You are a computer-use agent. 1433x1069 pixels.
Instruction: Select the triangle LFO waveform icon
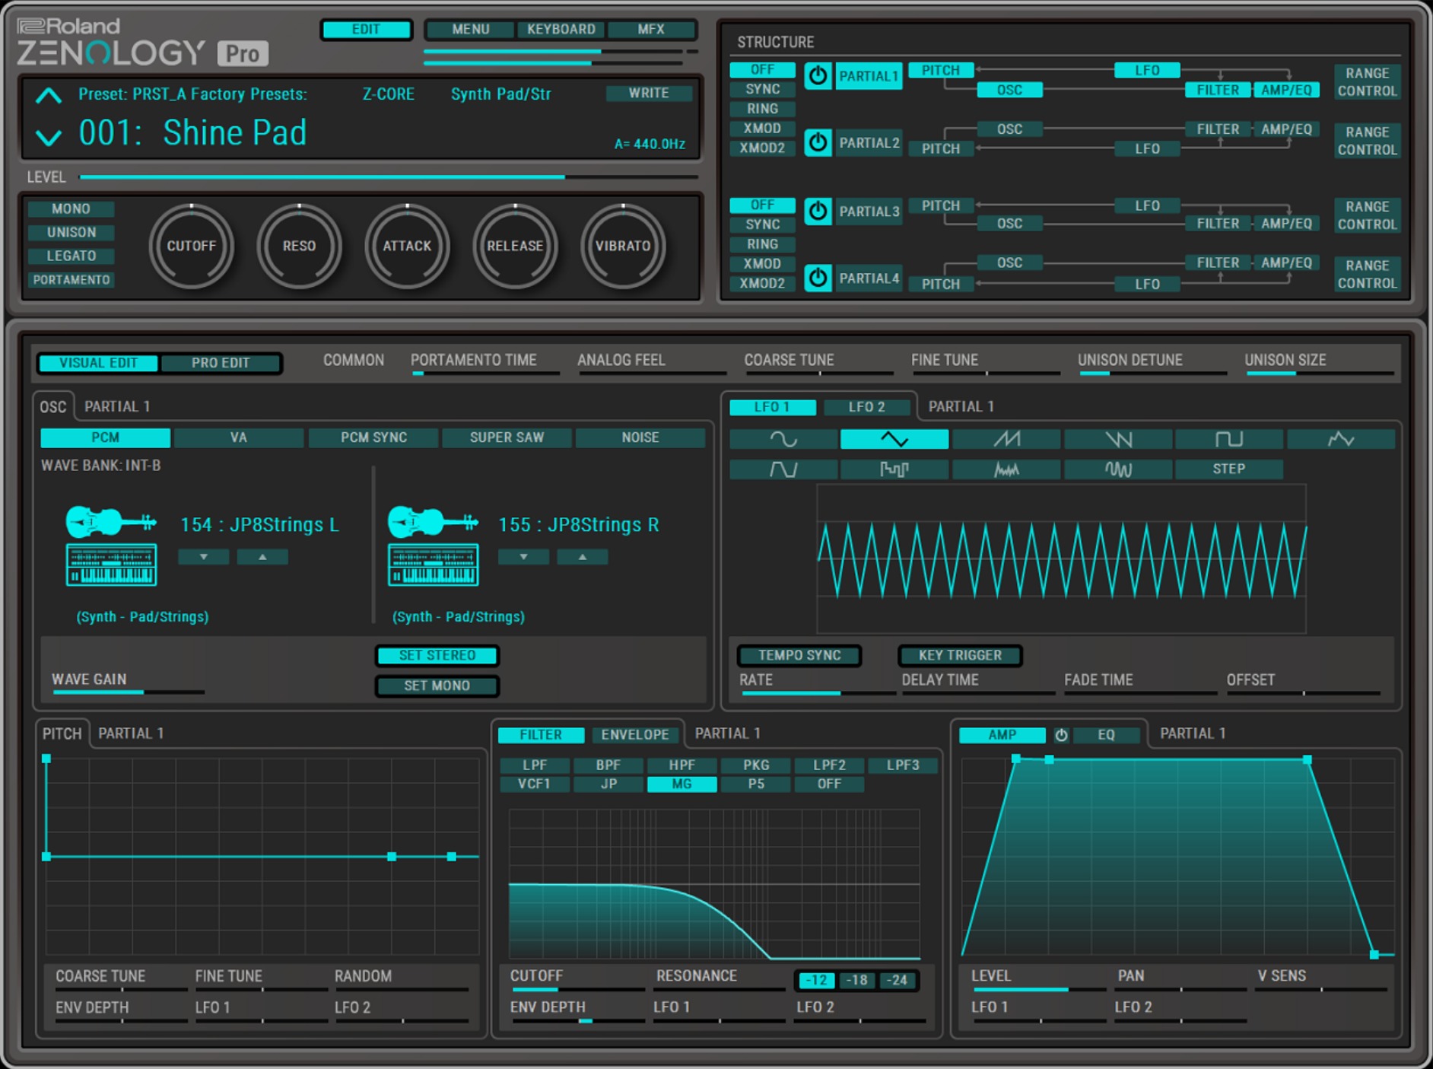pyautogui.click(x=894, y=439)
